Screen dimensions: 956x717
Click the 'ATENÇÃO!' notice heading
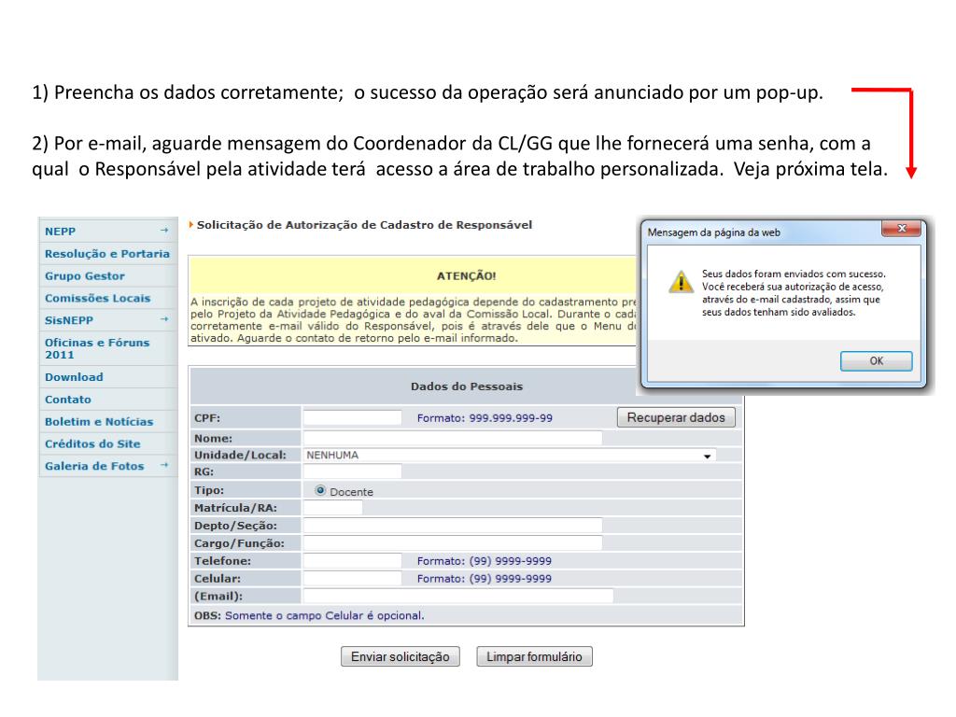tap(467, 276)
